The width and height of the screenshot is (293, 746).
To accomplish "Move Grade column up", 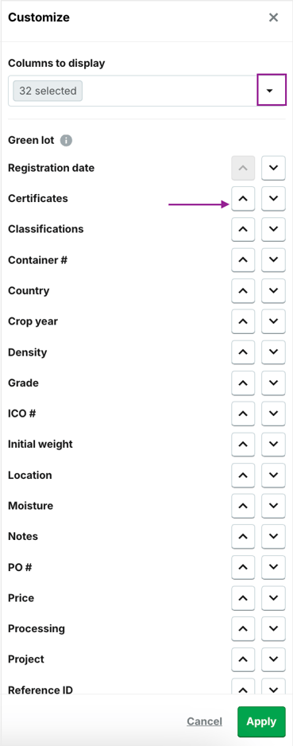I will (x=243, y=383).
